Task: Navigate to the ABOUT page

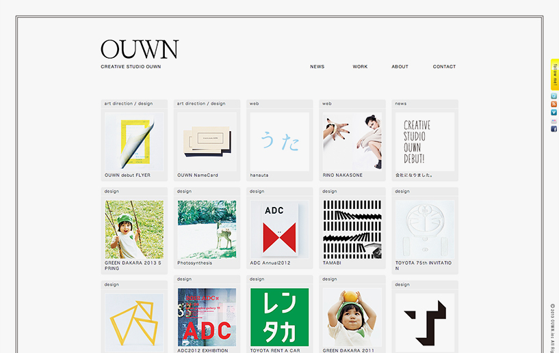Action: 400,66
